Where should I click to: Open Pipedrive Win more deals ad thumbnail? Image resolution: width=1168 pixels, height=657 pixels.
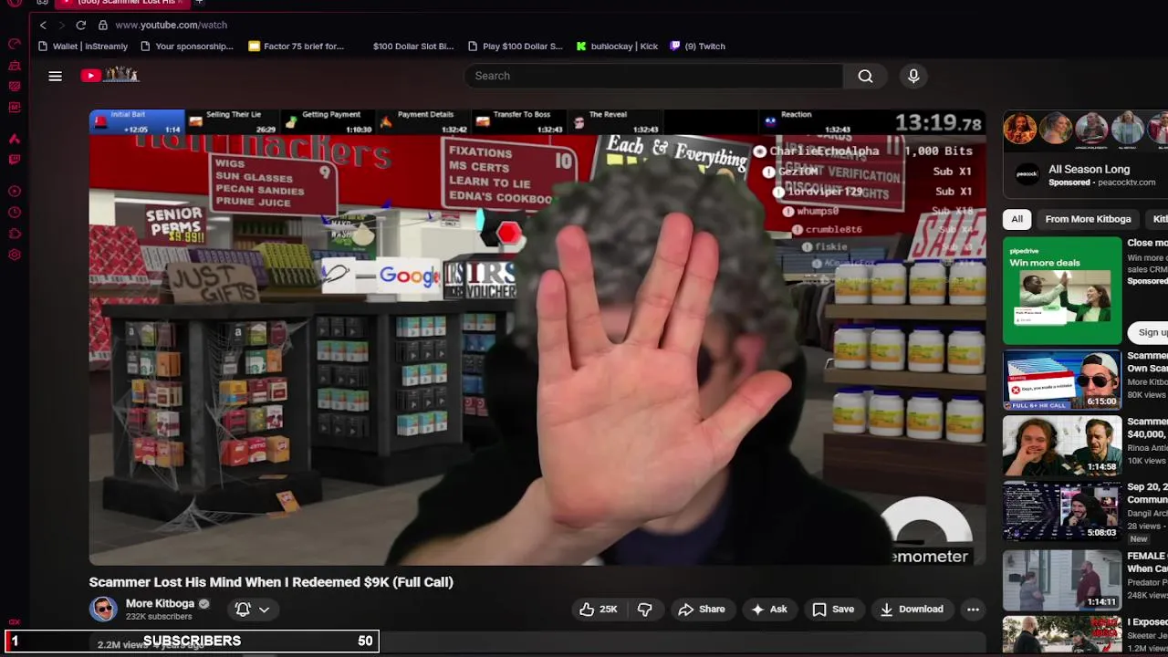coord(1062,290)
